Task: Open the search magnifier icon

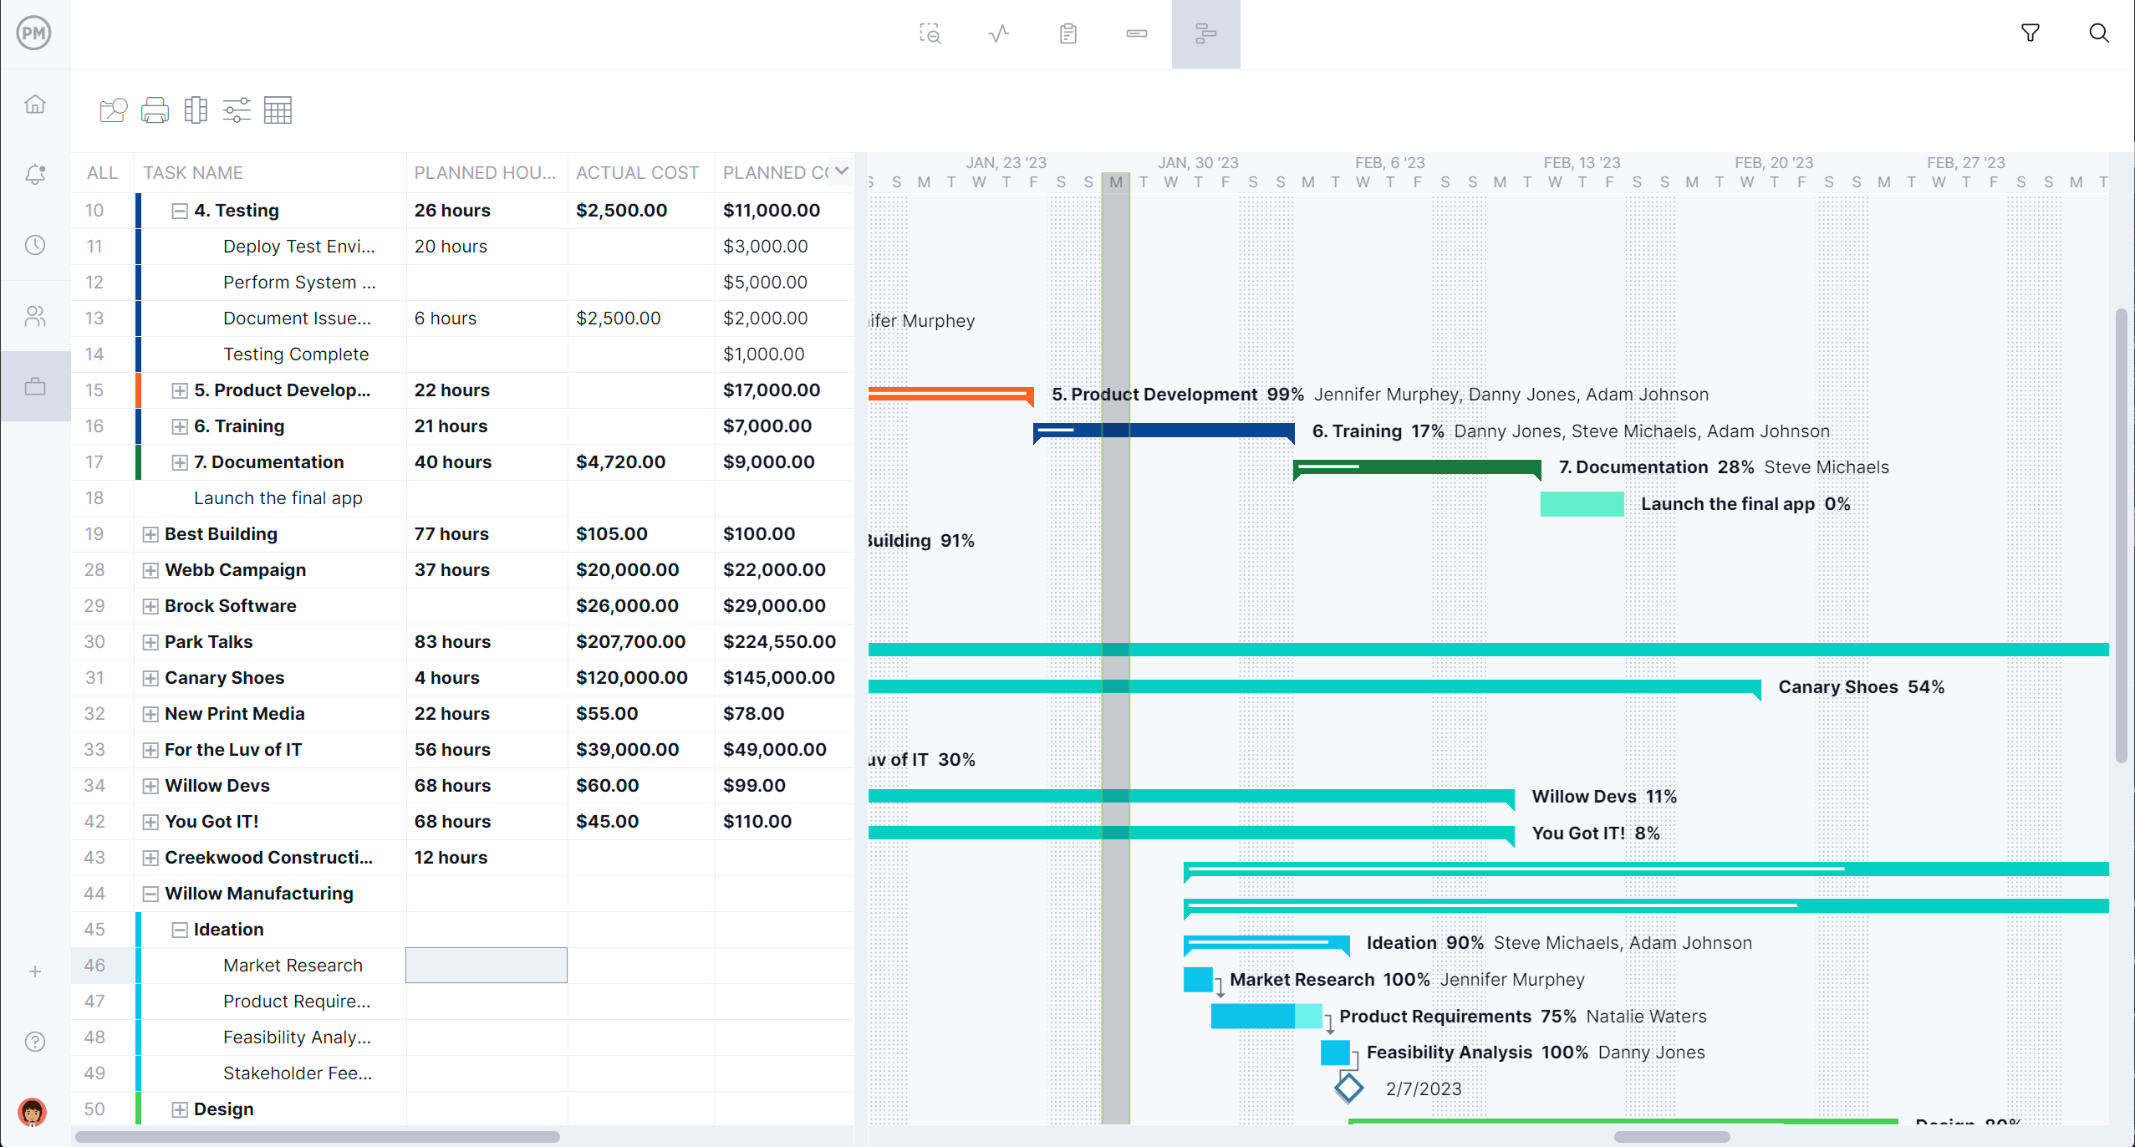Action: [x=2099, y=33]
